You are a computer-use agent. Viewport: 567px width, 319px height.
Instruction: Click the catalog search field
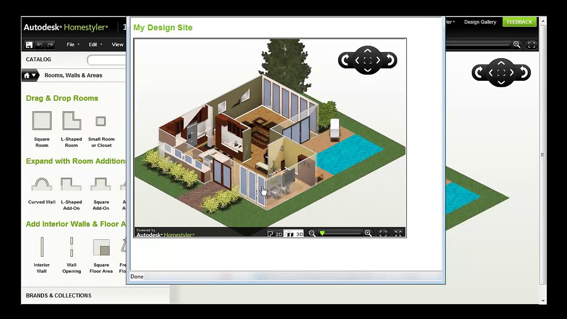pyautogui.click(x=107, y=60)
